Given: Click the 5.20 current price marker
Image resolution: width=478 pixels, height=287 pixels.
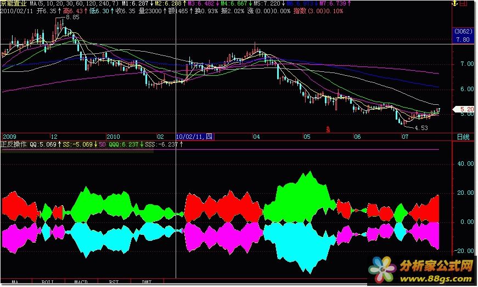Looking at the screenshot, I should tap(465, 109).
